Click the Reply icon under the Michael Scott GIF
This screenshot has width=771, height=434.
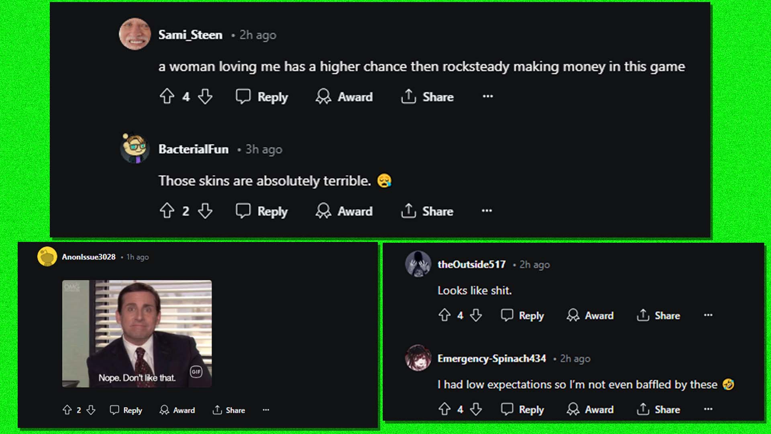pyautogui.click(x=114, y=410)
